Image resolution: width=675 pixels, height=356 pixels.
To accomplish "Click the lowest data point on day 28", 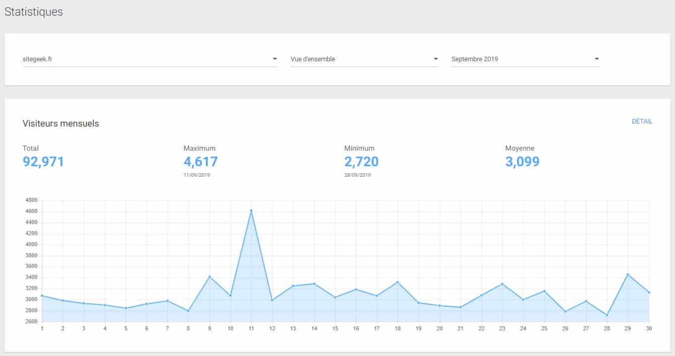I will pos(607,315).
